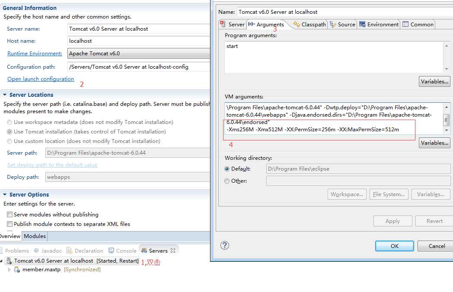The width and height of the screenshot is (453, 292).
Task: Open the Problems view tab
Action: click(15, 251)
